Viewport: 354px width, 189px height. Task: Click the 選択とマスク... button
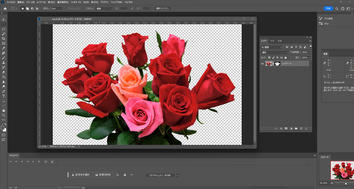pos(163,9)
